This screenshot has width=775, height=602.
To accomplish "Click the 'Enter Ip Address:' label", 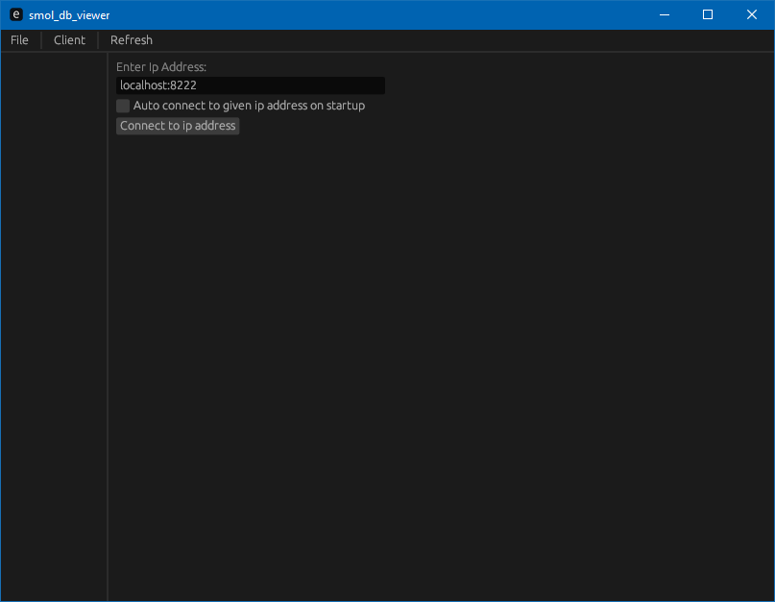I will tap(161, 66).
